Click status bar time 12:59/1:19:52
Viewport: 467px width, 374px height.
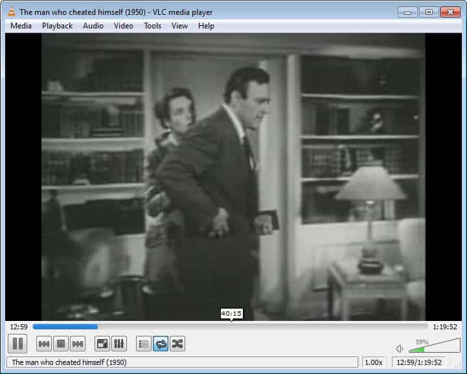pyautogui.click(x=419, y=362)
